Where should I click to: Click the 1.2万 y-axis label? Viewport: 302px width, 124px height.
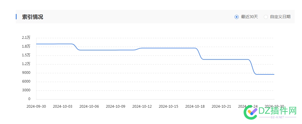(x=26, y=64)
